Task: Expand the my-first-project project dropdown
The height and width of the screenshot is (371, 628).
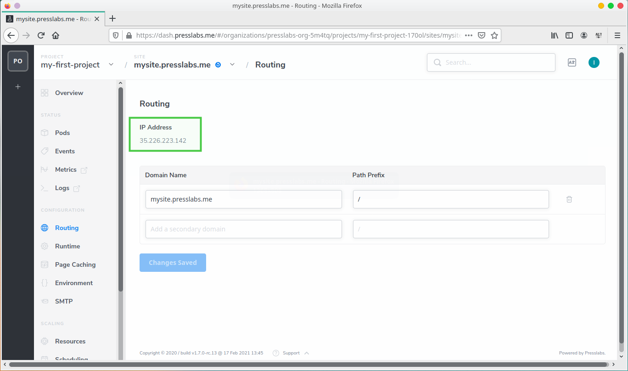Action: (x=111, y=65)
